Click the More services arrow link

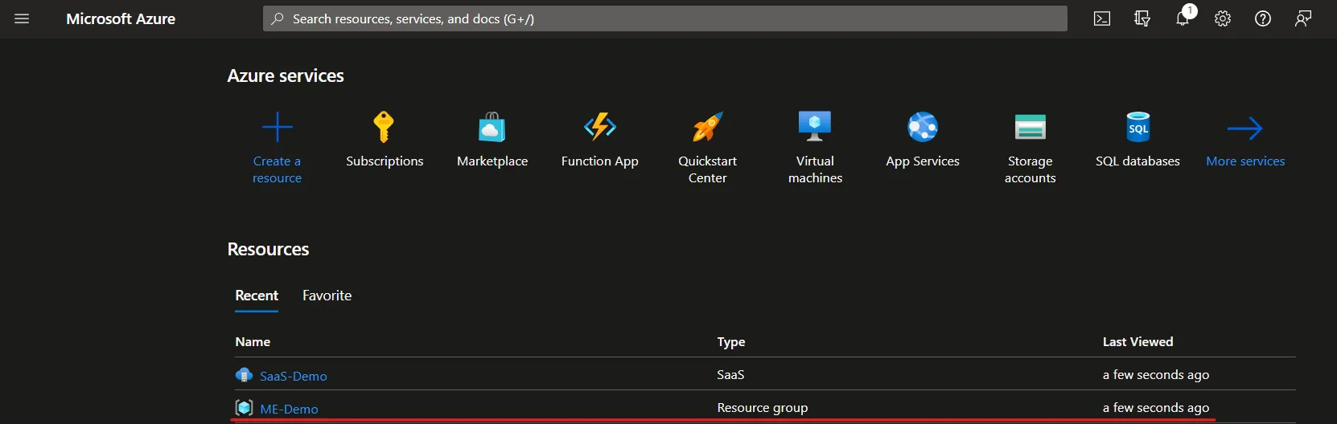coord(1245,128)
